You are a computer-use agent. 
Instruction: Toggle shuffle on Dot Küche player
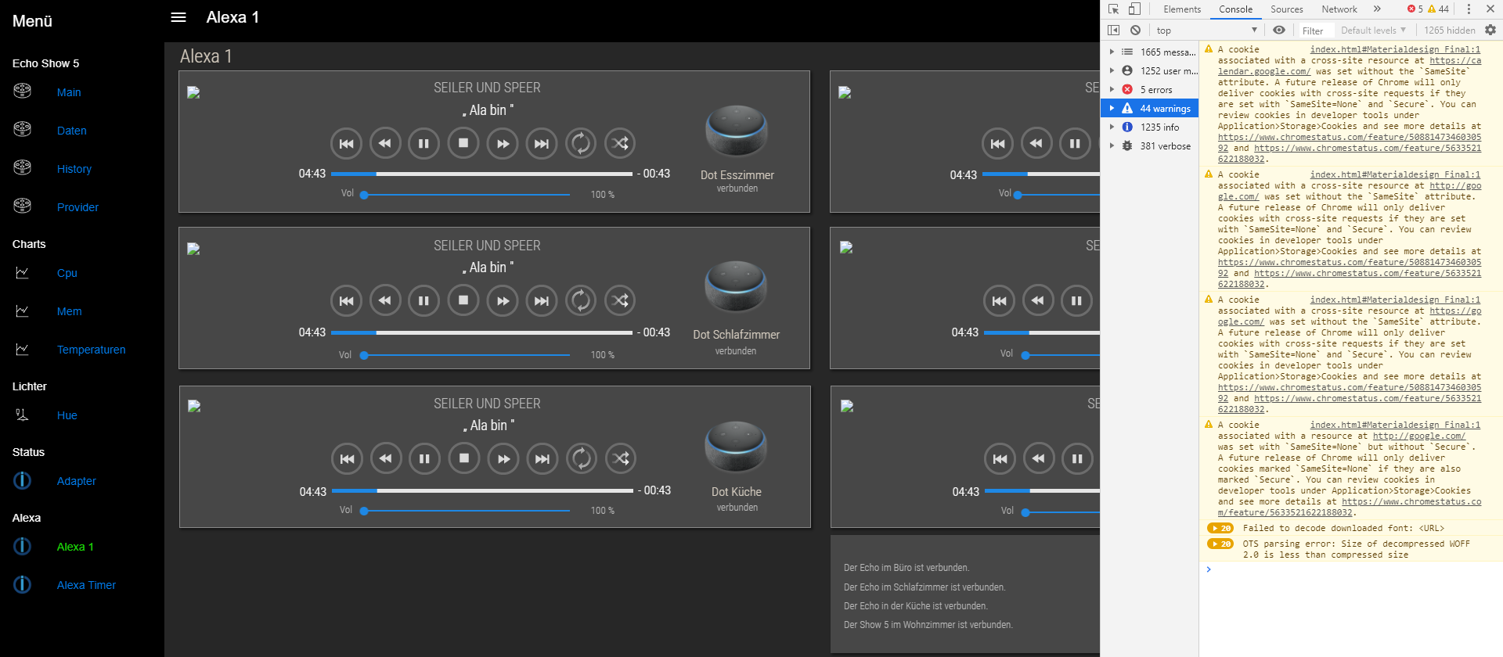(621, 458)
